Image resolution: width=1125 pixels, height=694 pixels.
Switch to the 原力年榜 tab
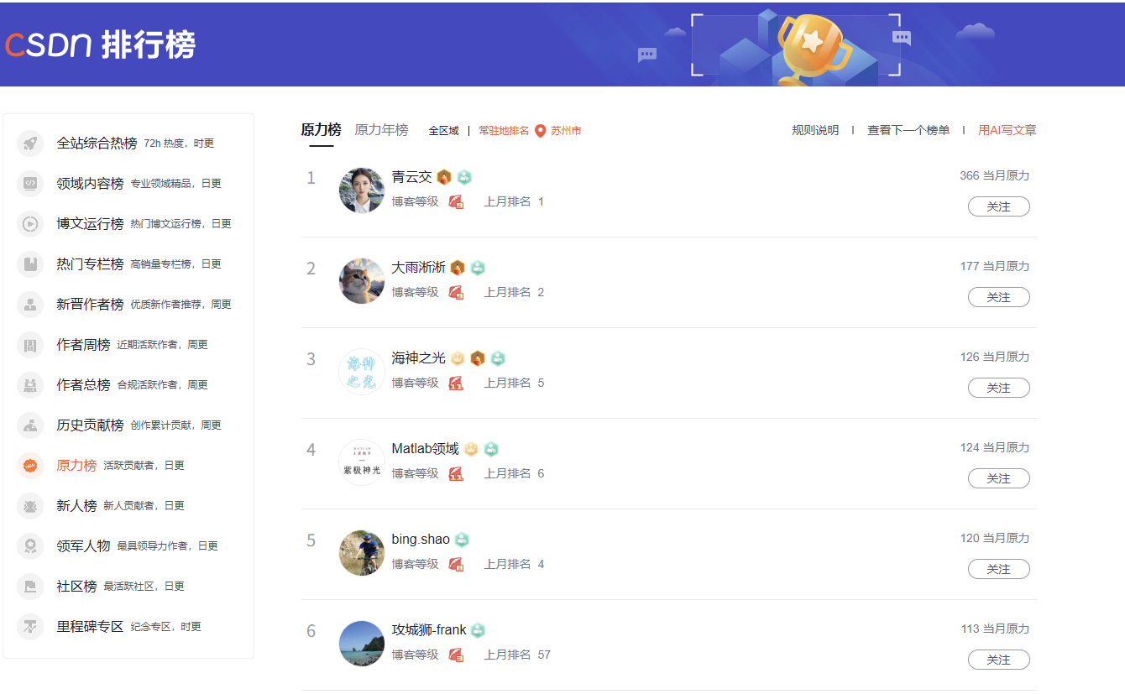(381, 130)
